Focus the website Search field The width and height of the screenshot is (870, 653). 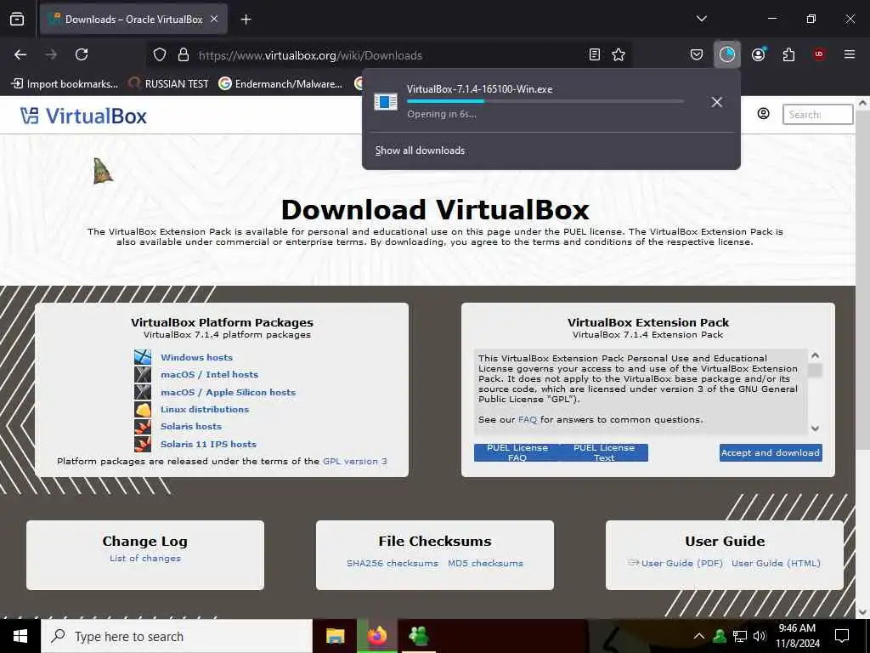817,115
